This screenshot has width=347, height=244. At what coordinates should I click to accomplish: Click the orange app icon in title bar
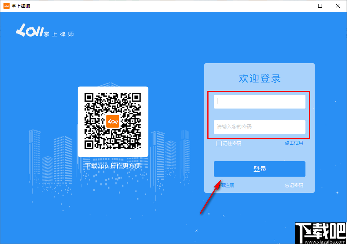pos(7,6)
